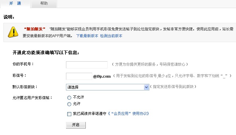Tick the 我已阅读并承诺遵守 checkbox

click(x=69, y=114)
